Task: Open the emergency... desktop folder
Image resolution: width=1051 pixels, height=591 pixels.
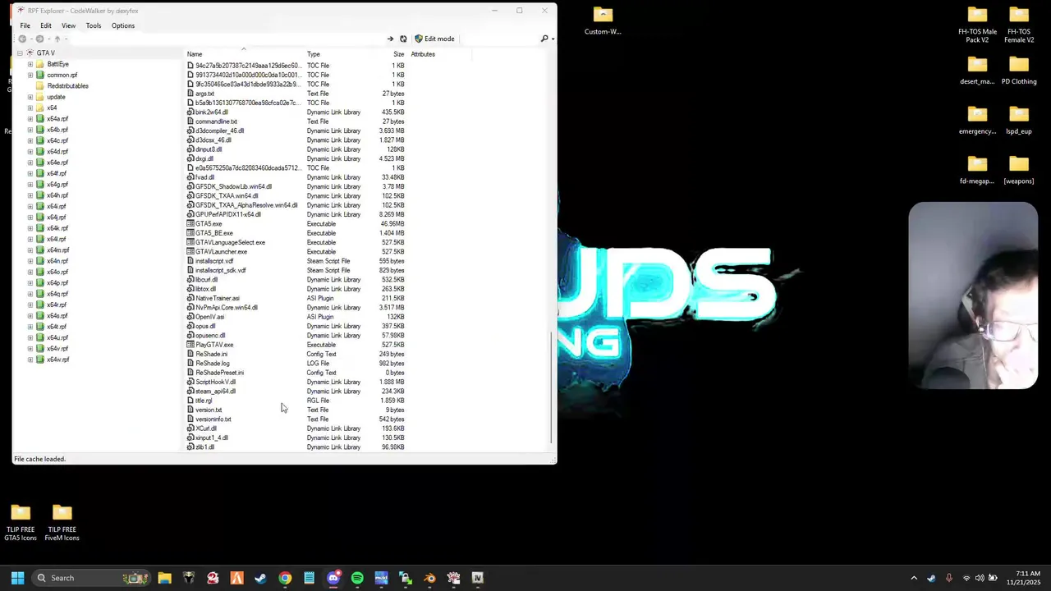Action: coord(977,121)
